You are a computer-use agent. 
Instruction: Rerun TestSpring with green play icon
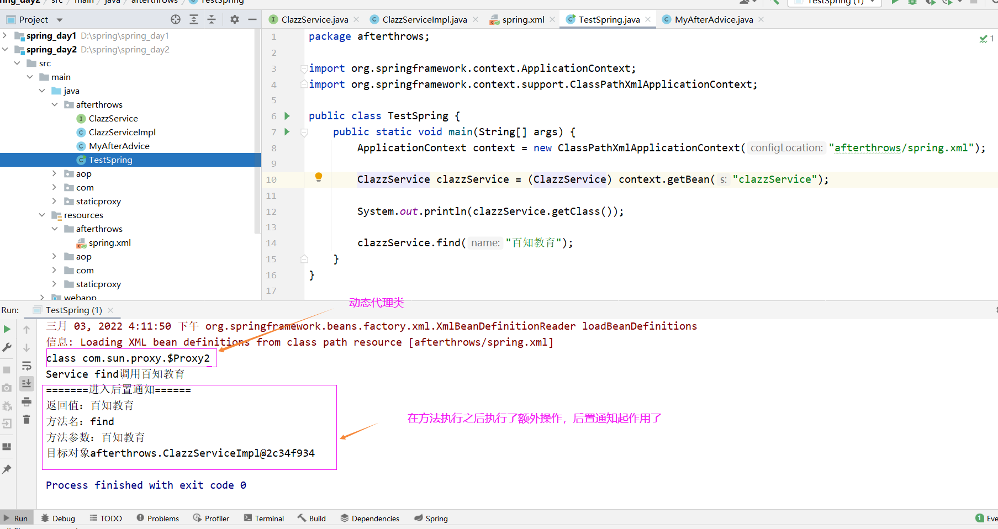pos(7,329)
